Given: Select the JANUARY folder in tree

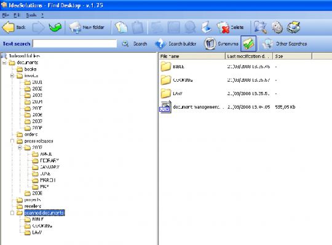Looking at the screenshot, I should coord(45,167).
